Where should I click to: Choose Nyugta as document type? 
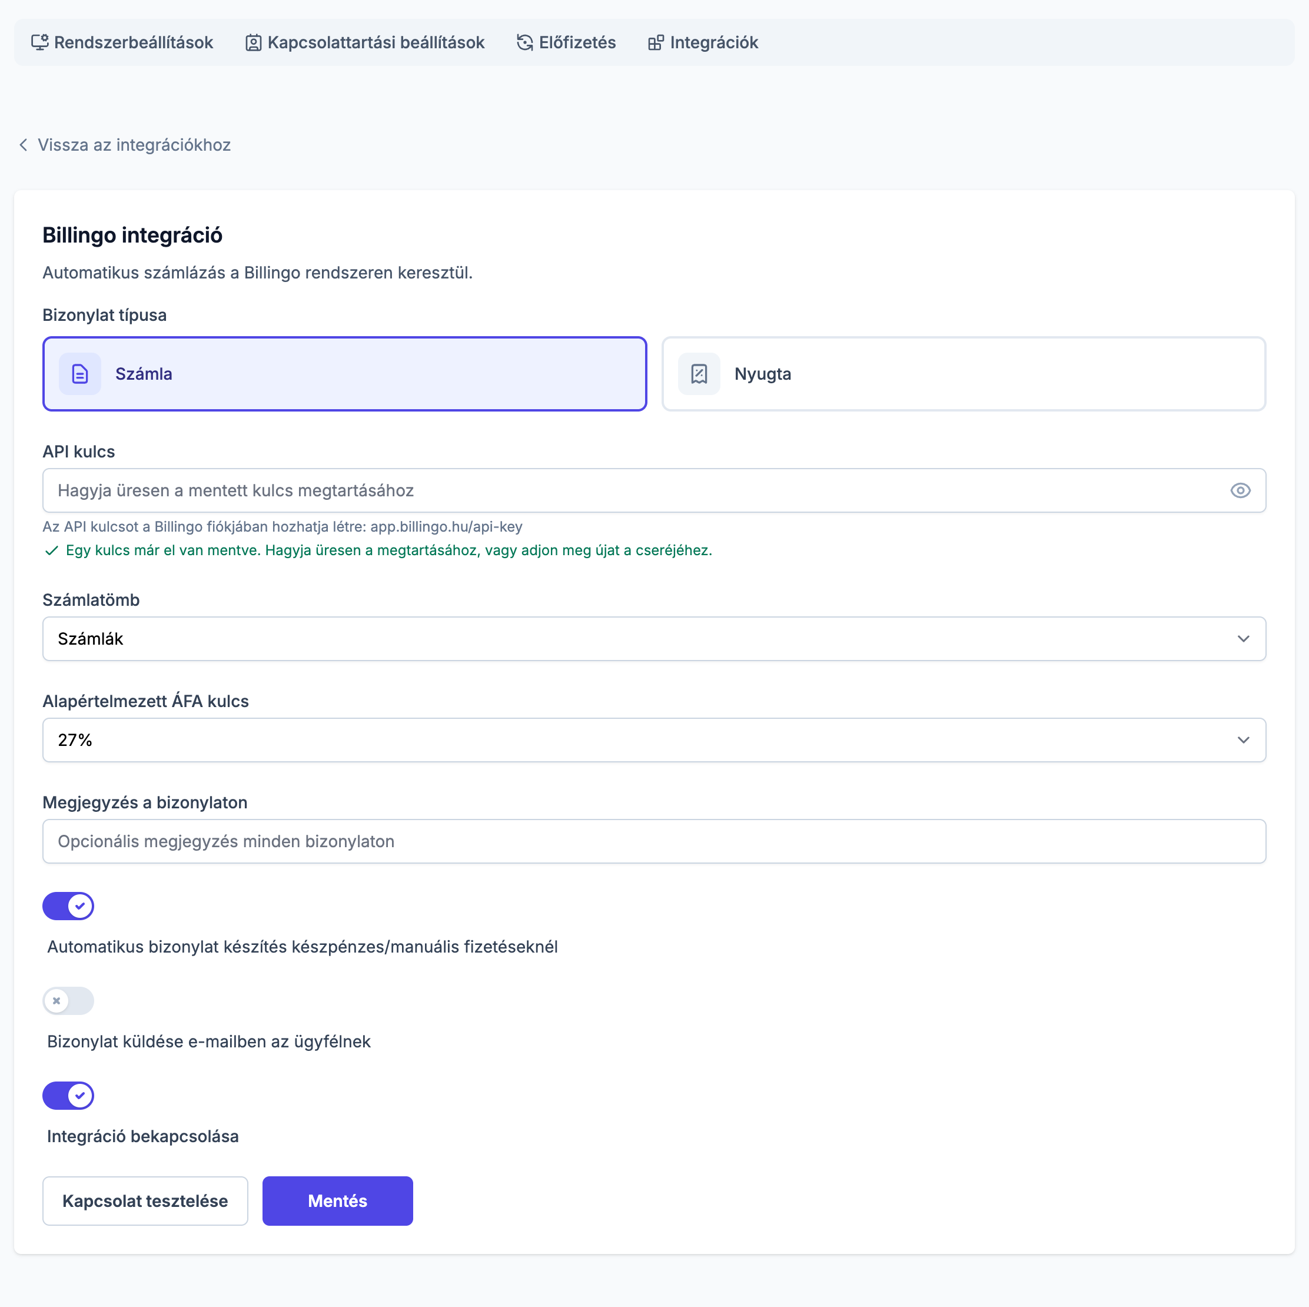tap(964, 374)
